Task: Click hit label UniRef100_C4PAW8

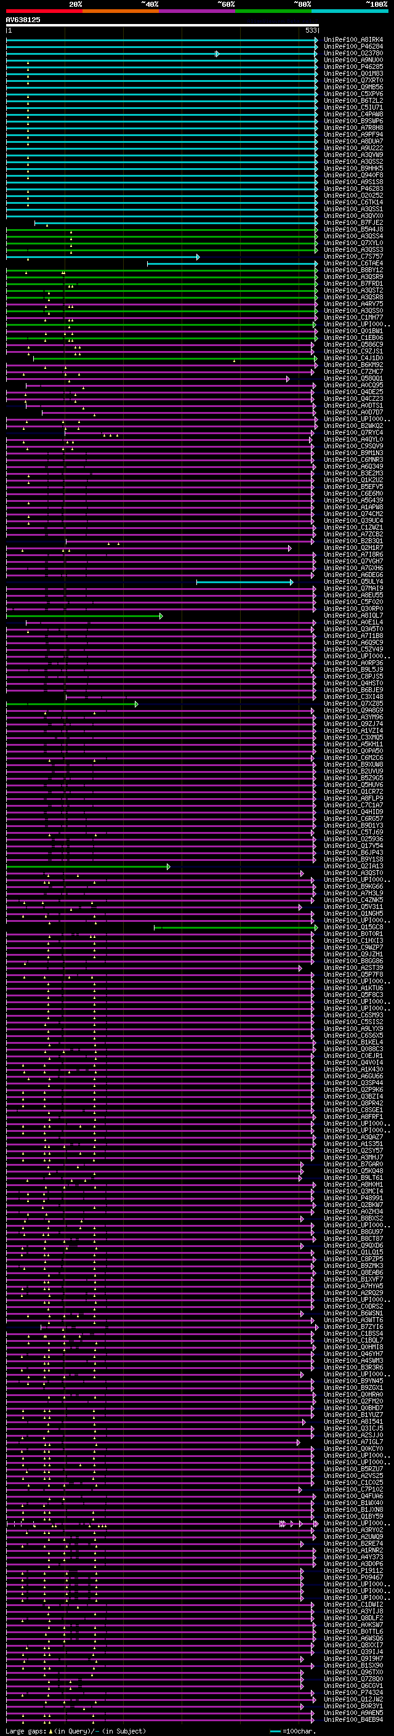Action: click(x=353, y=114)
